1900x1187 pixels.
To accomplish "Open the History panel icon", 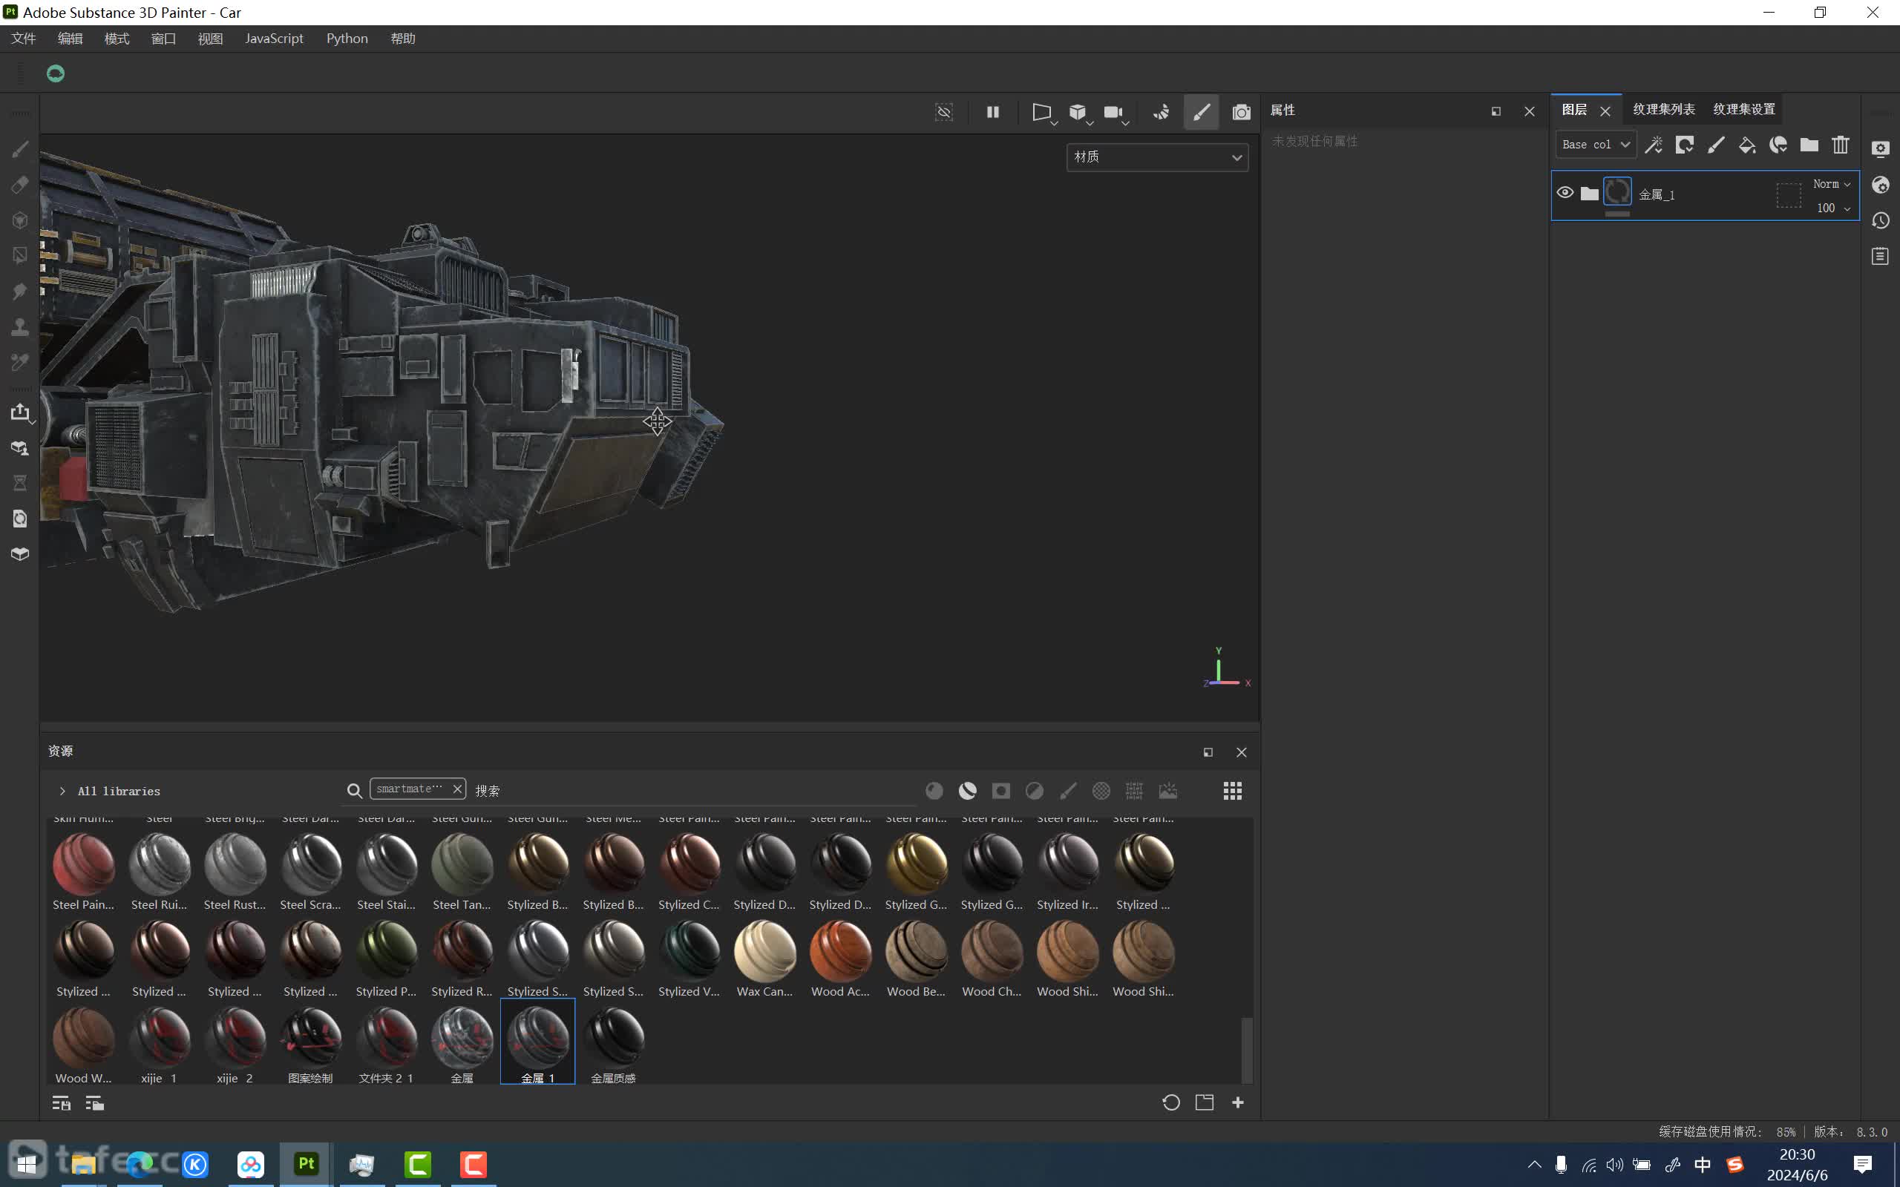I will 1881,220.
